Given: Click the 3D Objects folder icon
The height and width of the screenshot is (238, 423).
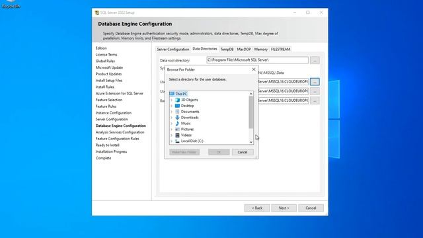Looking at the screenshot, I should [x=177, y=100].
